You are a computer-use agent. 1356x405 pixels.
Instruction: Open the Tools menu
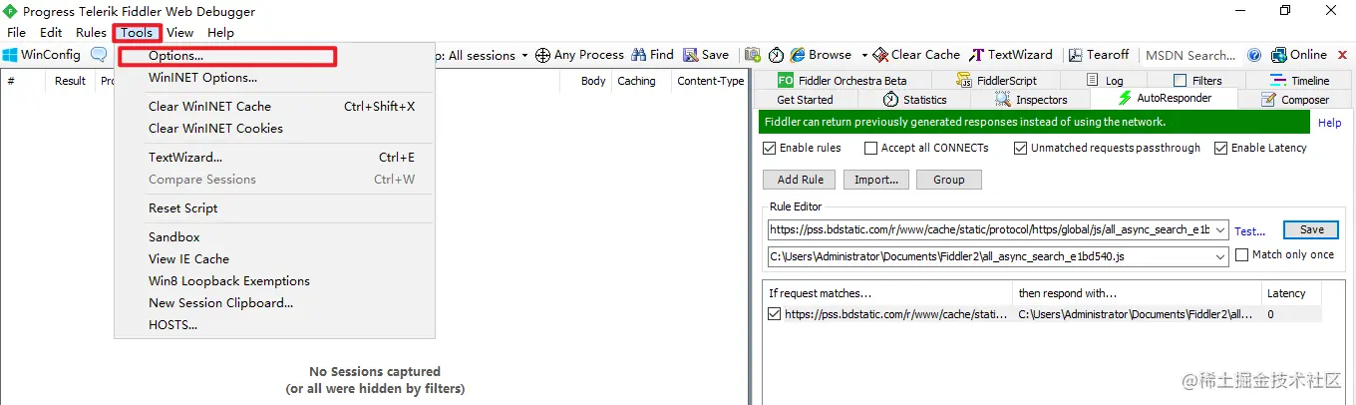coord(137,33)
